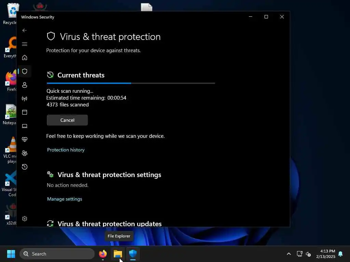Click the 'Quick scan running...' status text
The height and width of the screenshot is (262, 350).
pyautogui.click(x=70, y=91)
